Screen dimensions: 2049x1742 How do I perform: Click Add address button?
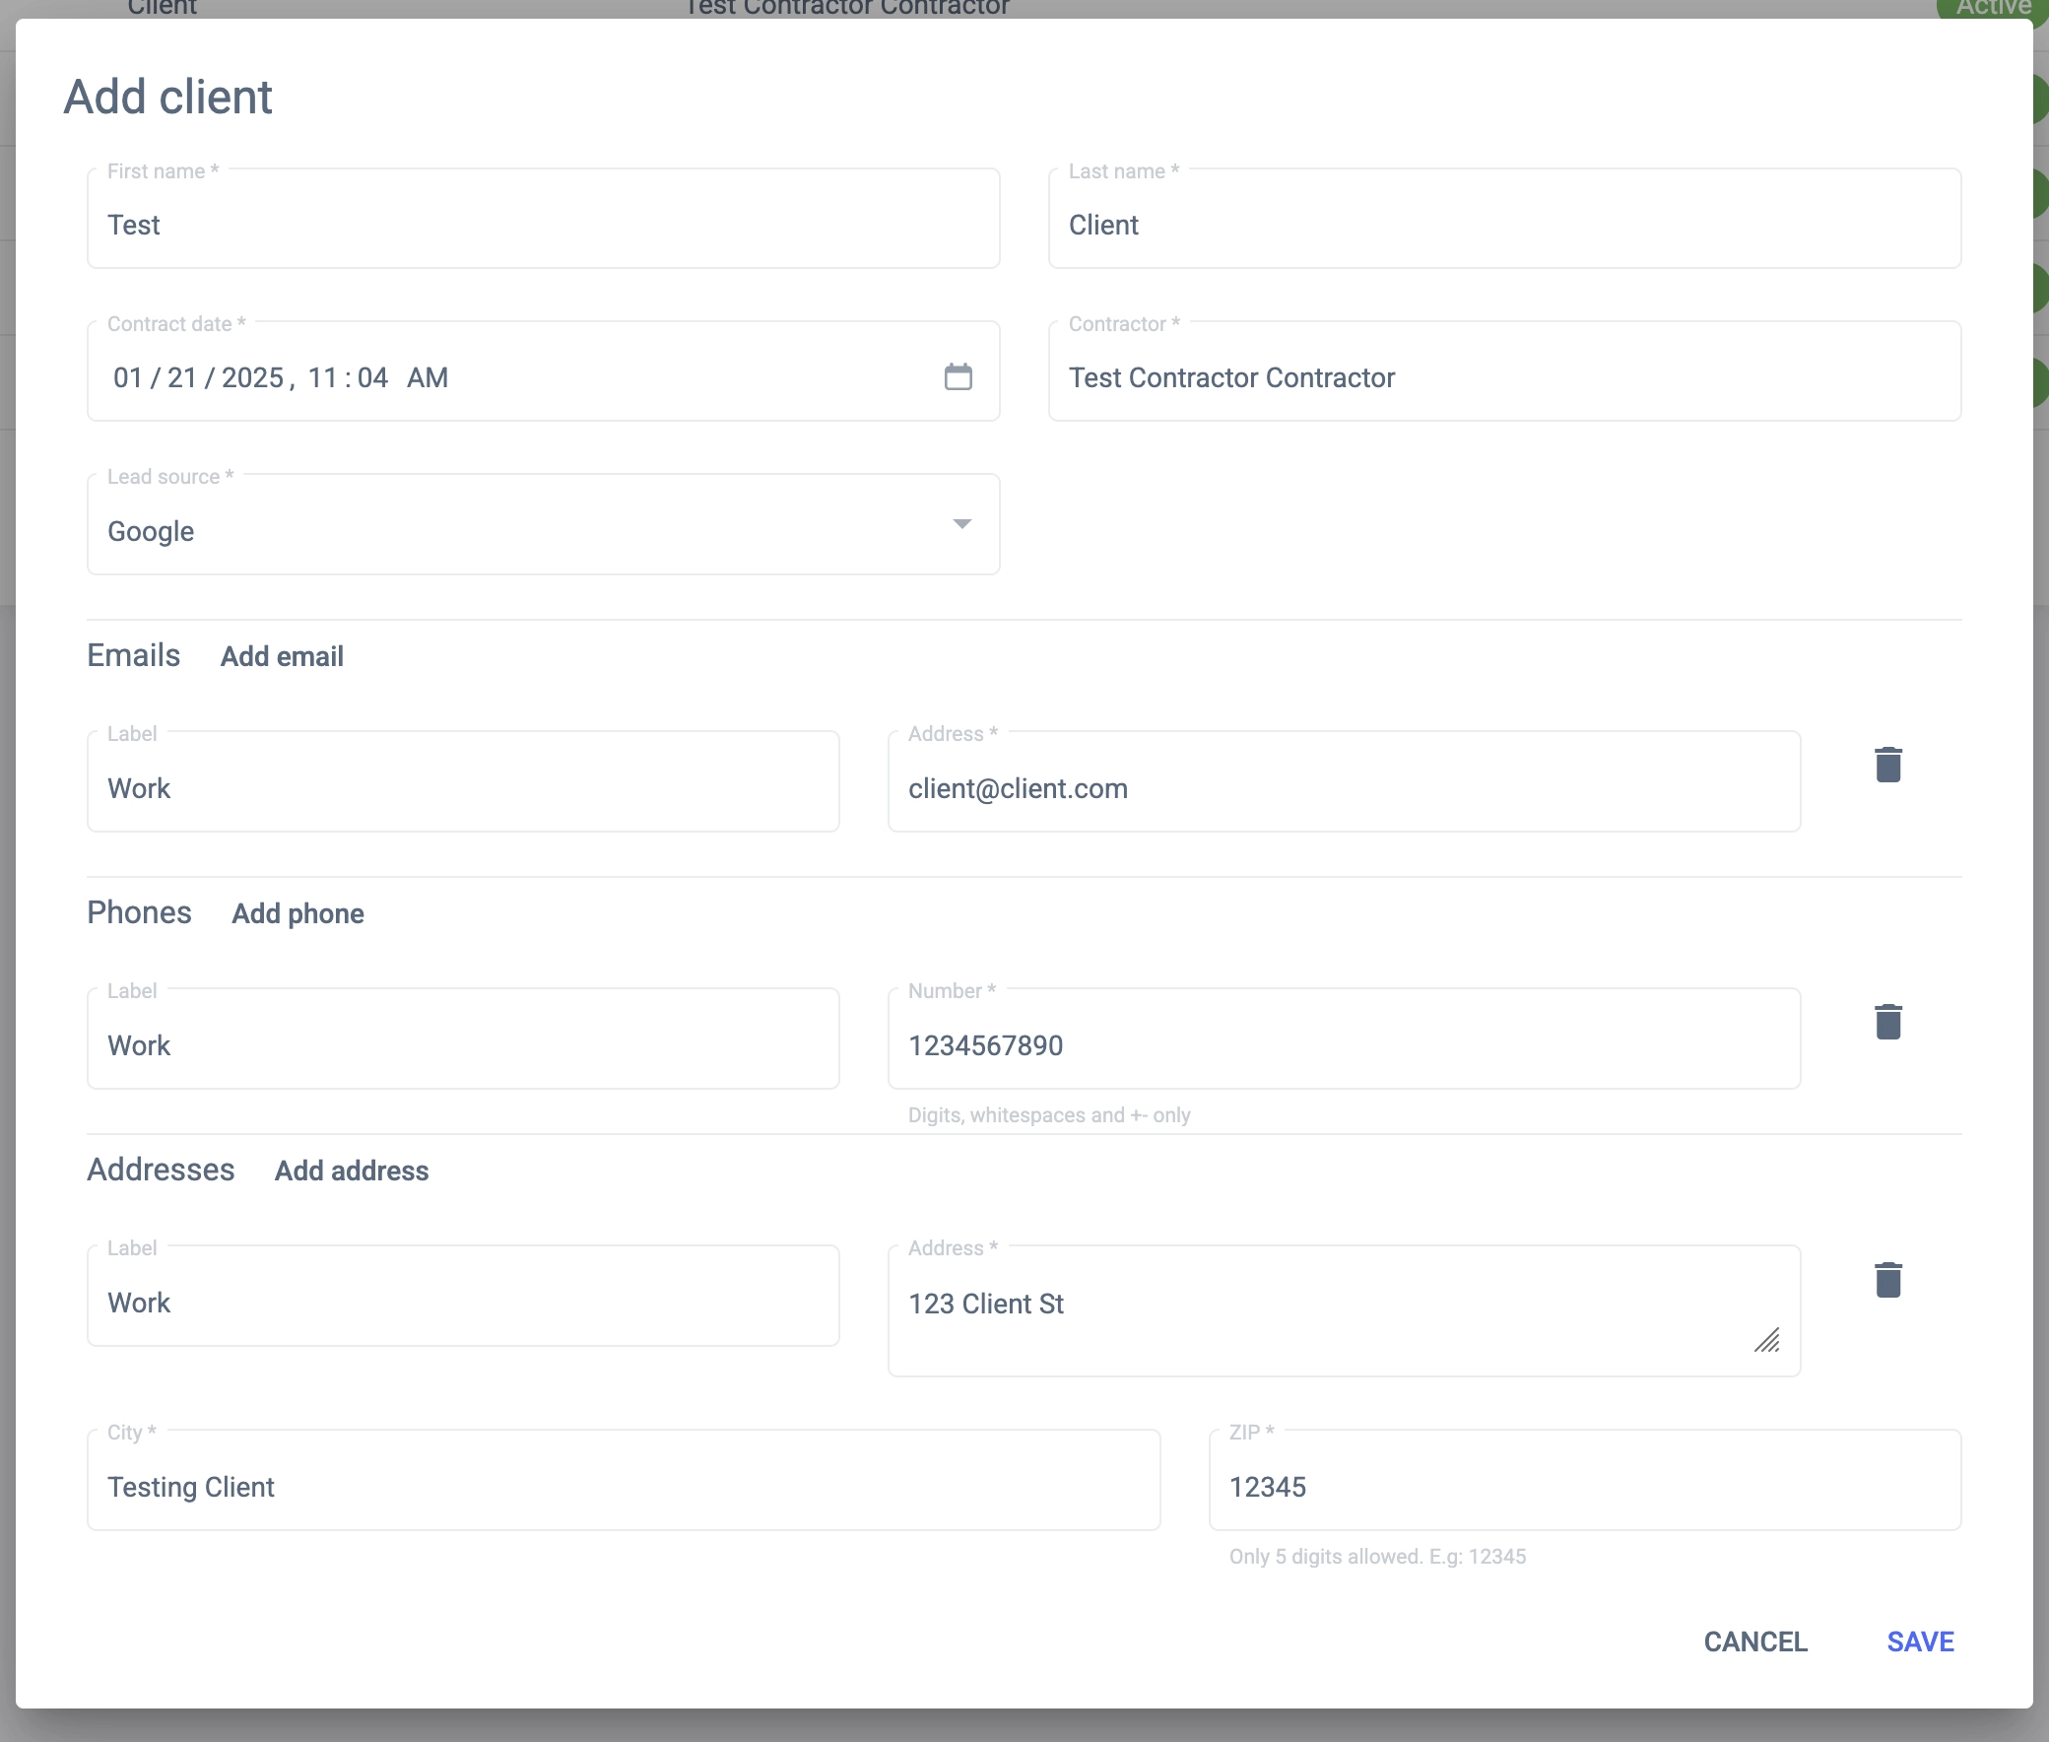[352, 1172]
